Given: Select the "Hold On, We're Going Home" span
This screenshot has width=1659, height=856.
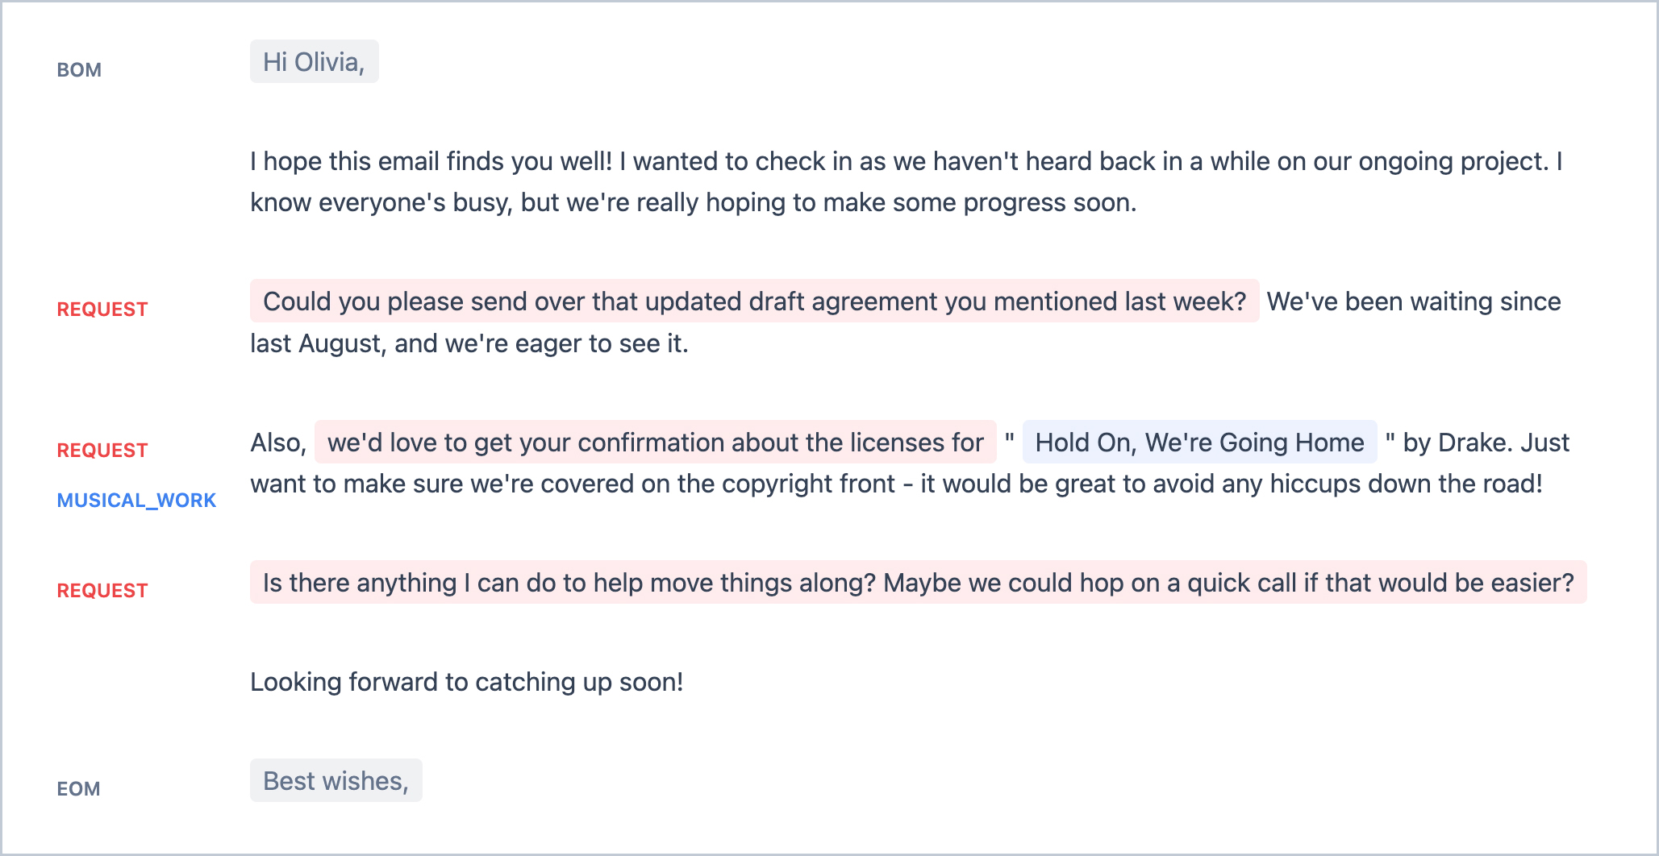Looking at the screenshot, I should tap(1198, 443).
